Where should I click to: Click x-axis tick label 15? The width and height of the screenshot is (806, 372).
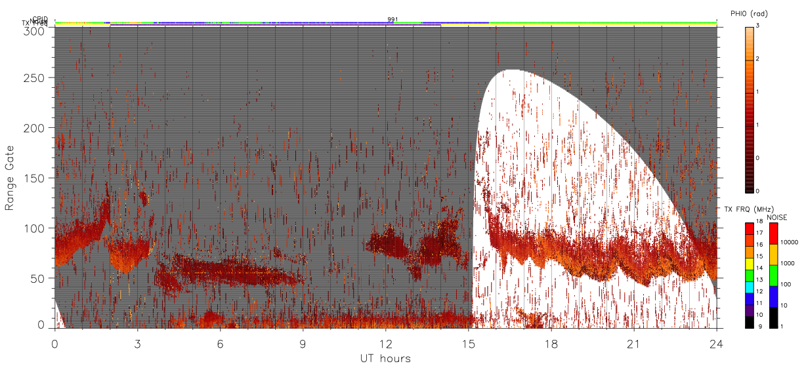pyautogui.click(x=468, y=343)
